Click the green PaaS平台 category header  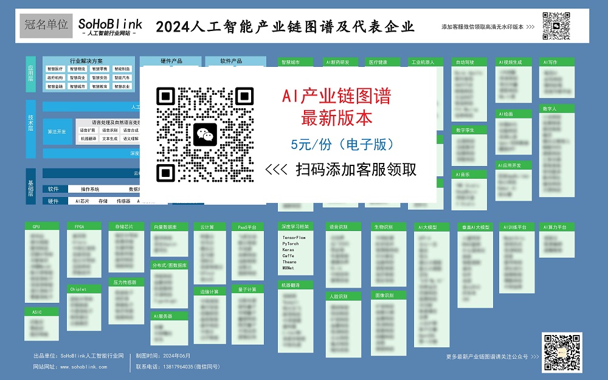[247, 227]
